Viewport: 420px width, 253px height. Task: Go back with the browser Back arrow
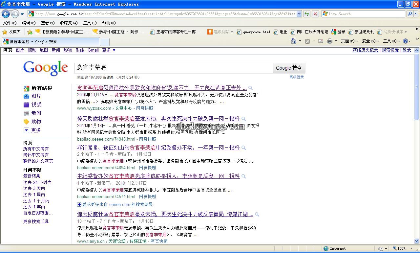coord(6,14)
